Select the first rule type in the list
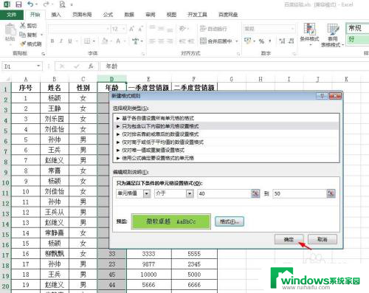This screenshot has width=369, height=293. coord(226,118)
